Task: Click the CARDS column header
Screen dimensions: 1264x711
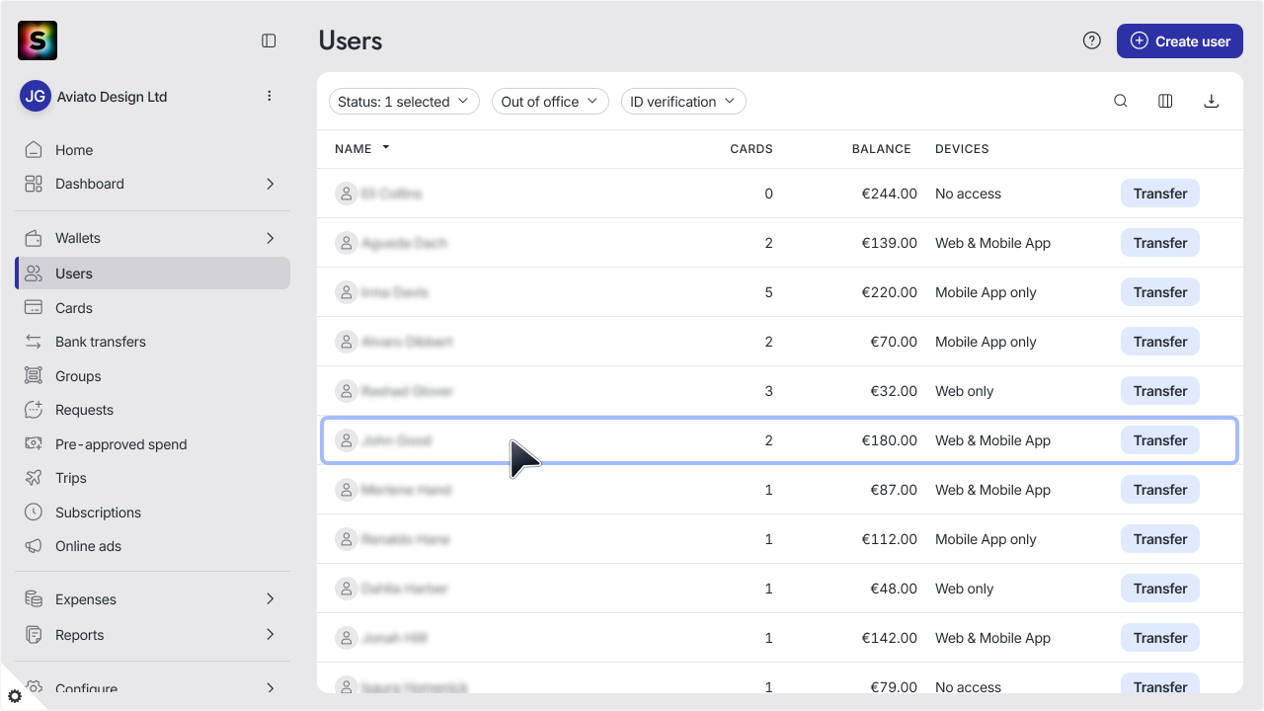Action: coord(751,149)
